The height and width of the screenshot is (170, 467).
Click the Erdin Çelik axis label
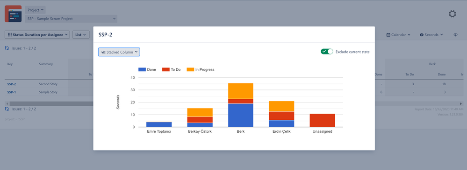point(281,131)
